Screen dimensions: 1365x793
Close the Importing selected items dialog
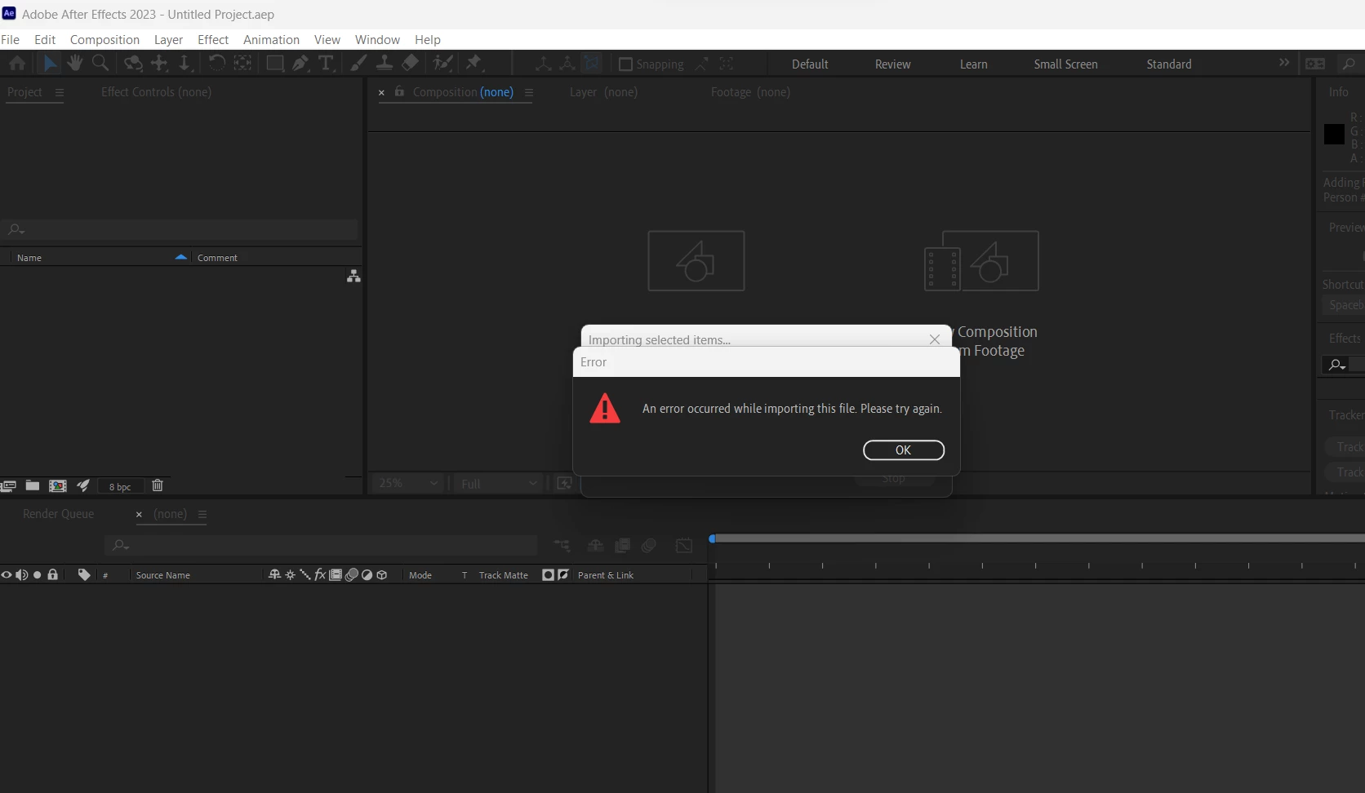pos(935,339)
